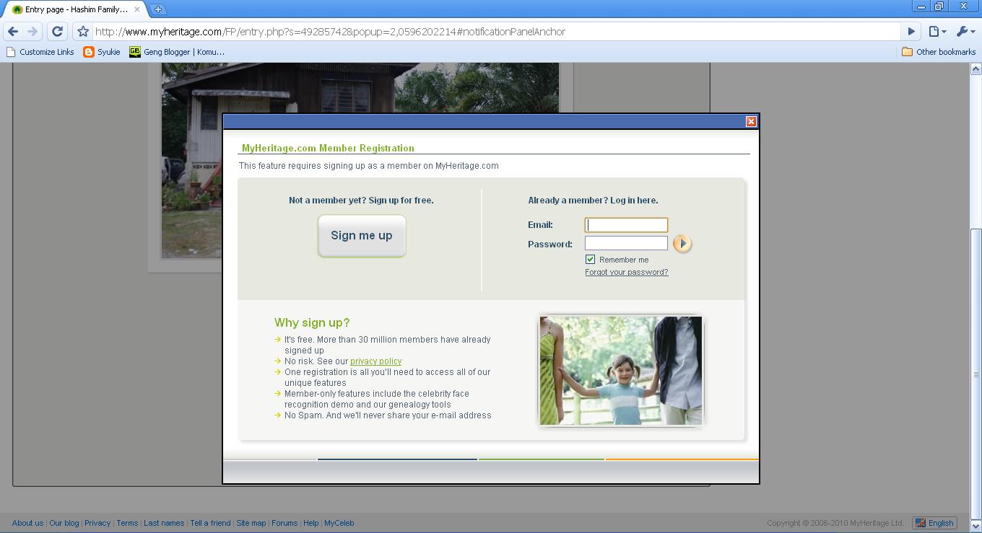Click the Sign me up button
This screenshot has width=982, height=533.
pos(362,235)
